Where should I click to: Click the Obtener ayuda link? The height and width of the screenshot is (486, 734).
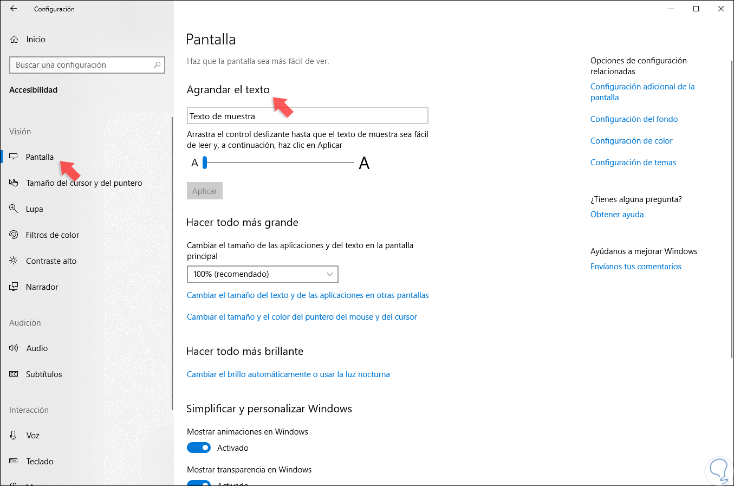click(617, 215)
